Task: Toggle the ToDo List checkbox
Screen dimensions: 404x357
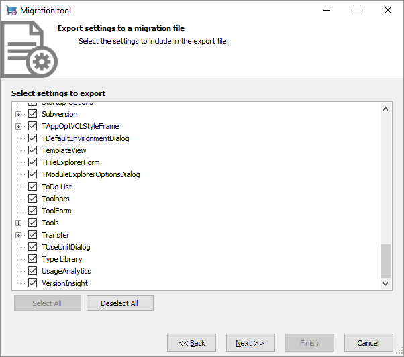Action: [32, 187]
